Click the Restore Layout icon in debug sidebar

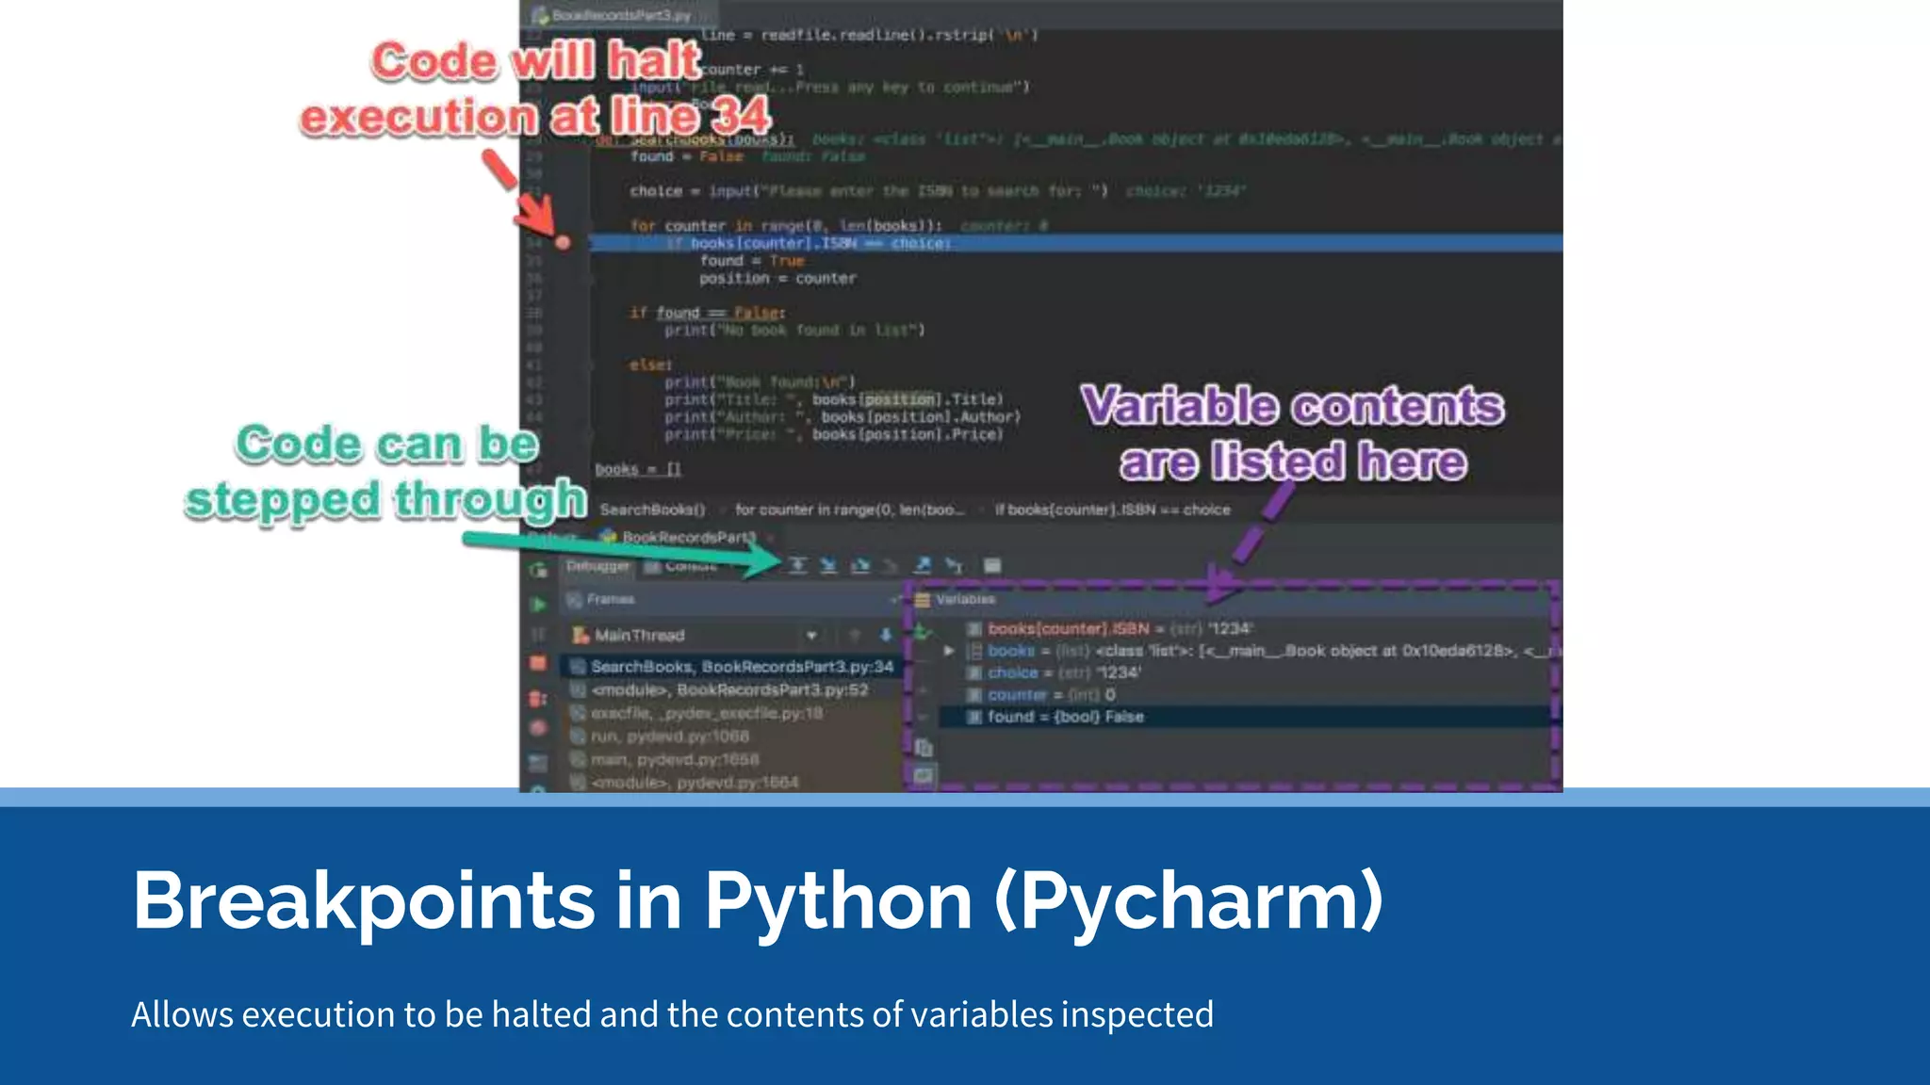[x=538, y=762]
